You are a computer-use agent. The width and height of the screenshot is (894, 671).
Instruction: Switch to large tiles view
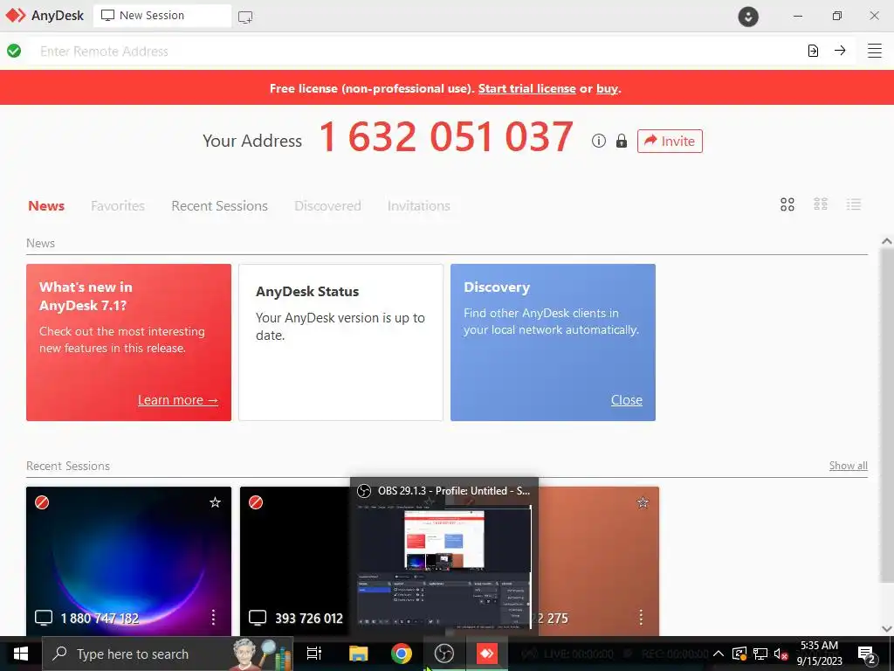[787, 204]
